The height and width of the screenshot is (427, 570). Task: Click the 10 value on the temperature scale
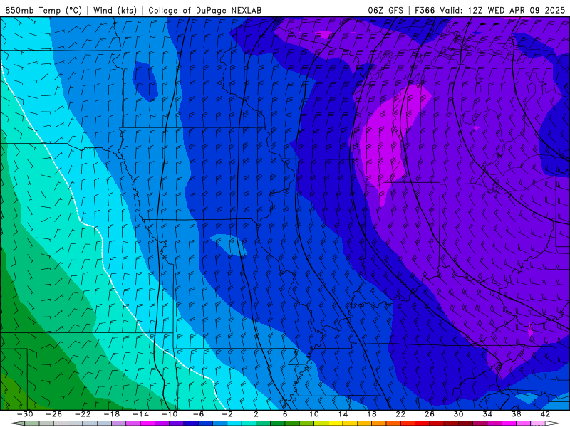pos(313,414)
